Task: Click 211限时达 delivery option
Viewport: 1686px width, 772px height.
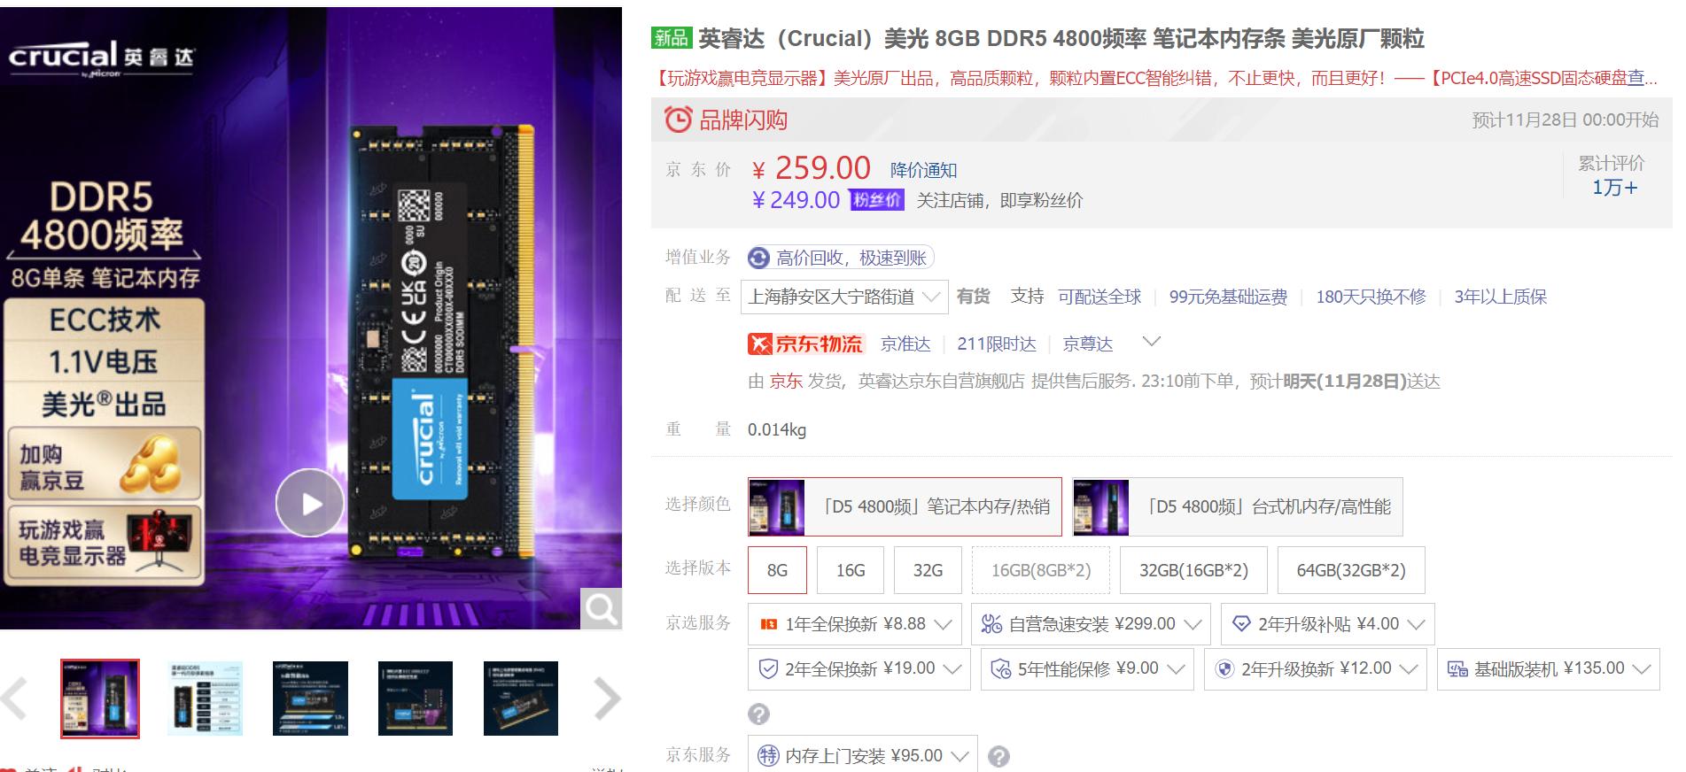Action: (x=997, y=344)
